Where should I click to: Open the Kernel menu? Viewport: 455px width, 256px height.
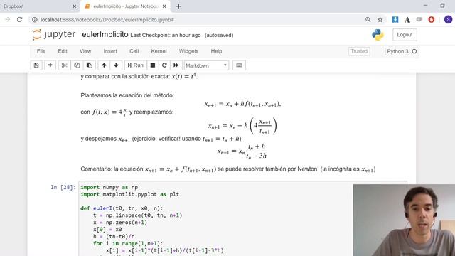(x=159, y=51)
